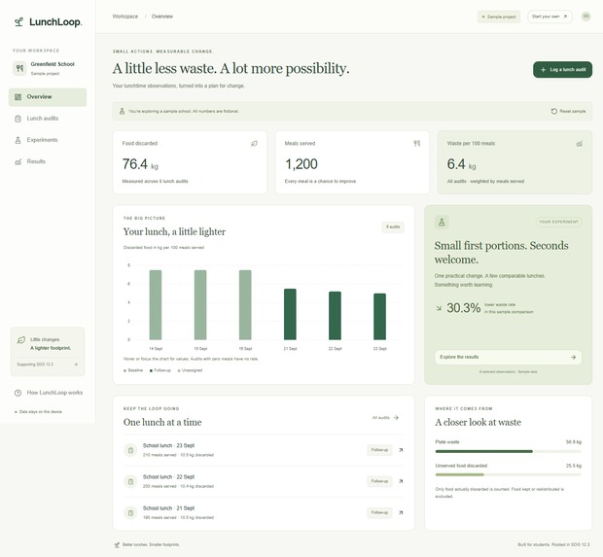Click the Overview breadcrumb text
The image size is (603, 557).
click(x=162, y=17)
